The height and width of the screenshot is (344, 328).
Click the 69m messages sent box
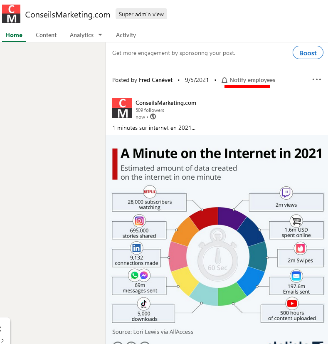pos(139,286)
